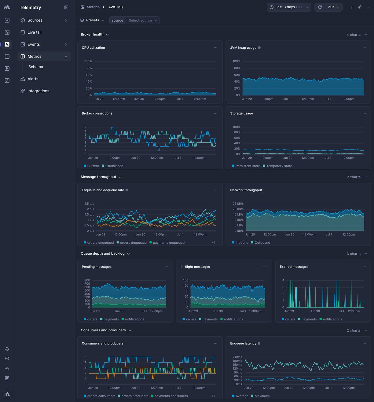The height and width of the screenshot is (402, 374).
Task: Open JVM heap usage chart options menu
Action: [x=364, y=48]
